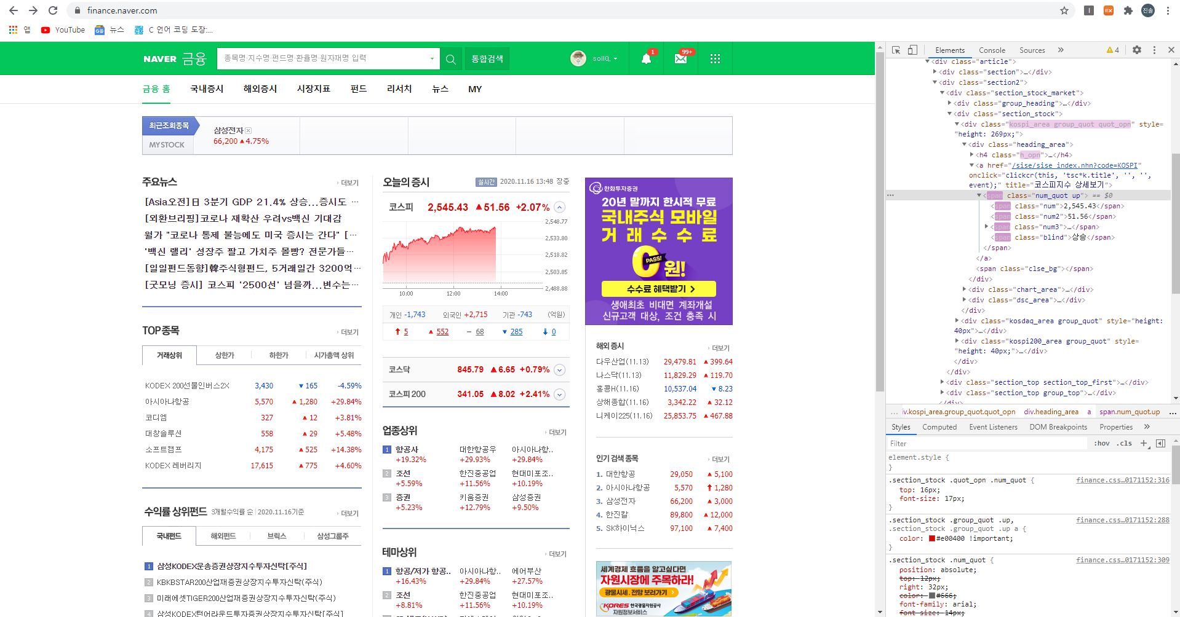Click 더보기 next to 주요뉴스
1180x617 pixels.
point(348,183)
